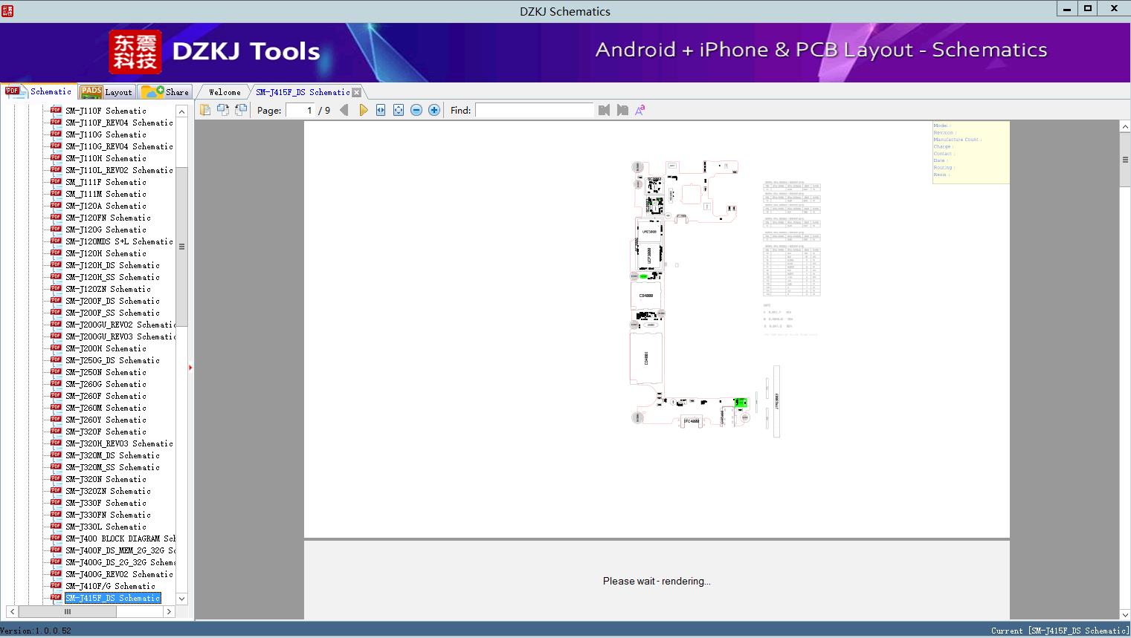Select SM-J120H_DS Schematic entry

tap(112, 265)
